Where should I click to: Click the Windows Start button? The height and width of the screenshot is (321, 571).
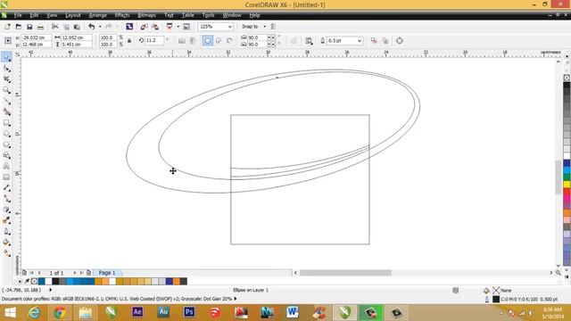point(10,313)
